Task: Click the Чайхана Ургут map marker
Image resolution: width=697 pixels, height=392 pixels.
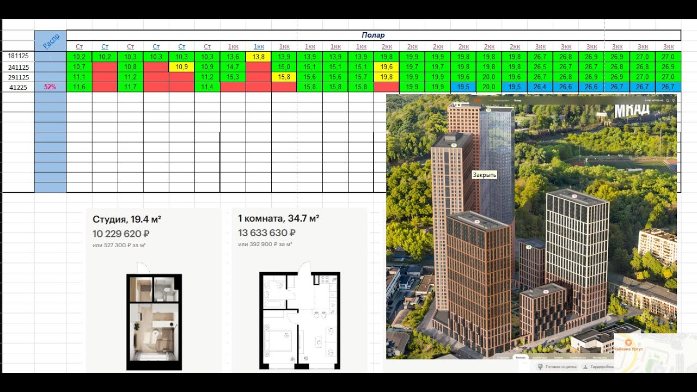Action: point(627,344)
